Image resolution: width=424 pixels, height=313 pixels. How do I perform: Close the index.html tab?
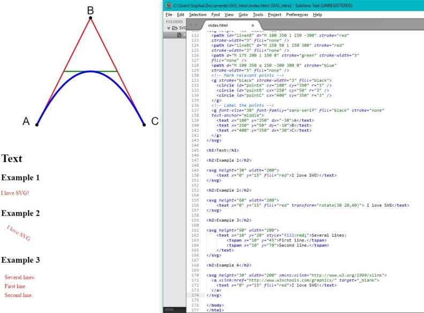click(x=253, y=25)
